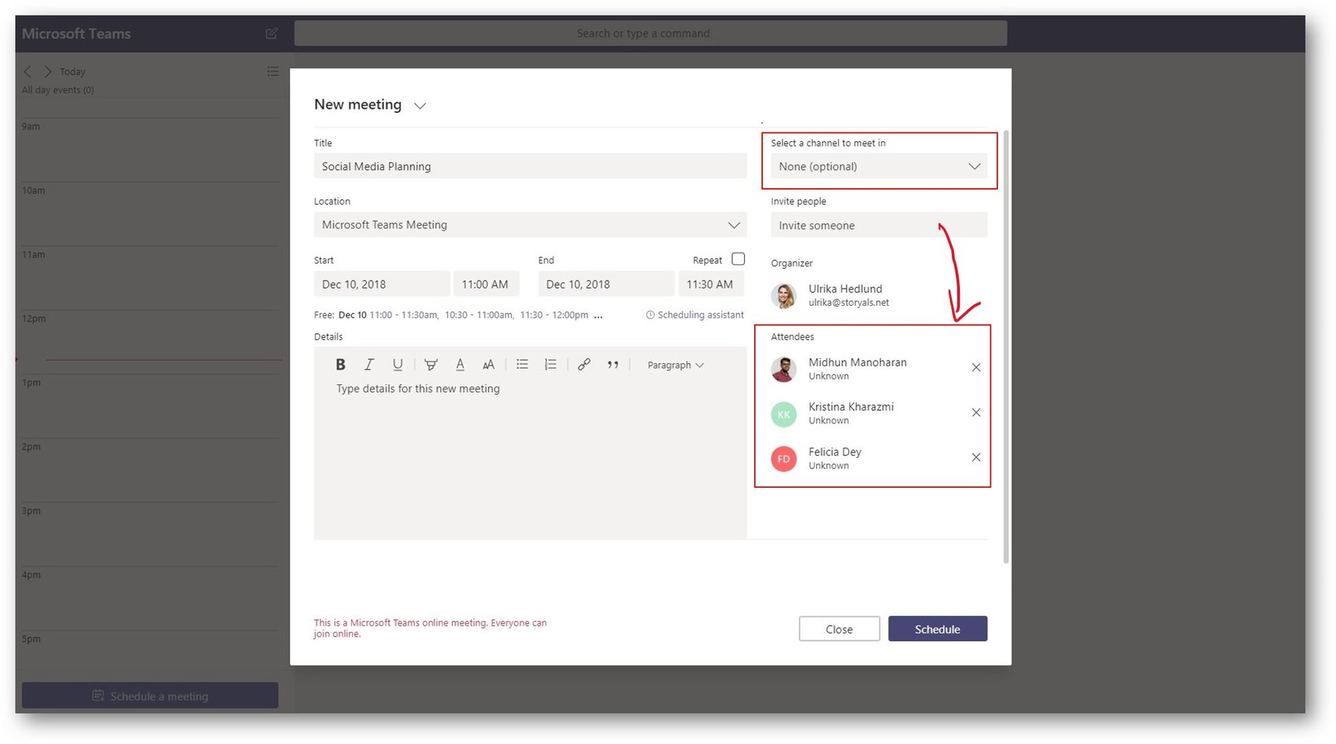The width and height of the screenshot is (1336, 744).
Task: Click All day events (0) label
Action: 58,90
